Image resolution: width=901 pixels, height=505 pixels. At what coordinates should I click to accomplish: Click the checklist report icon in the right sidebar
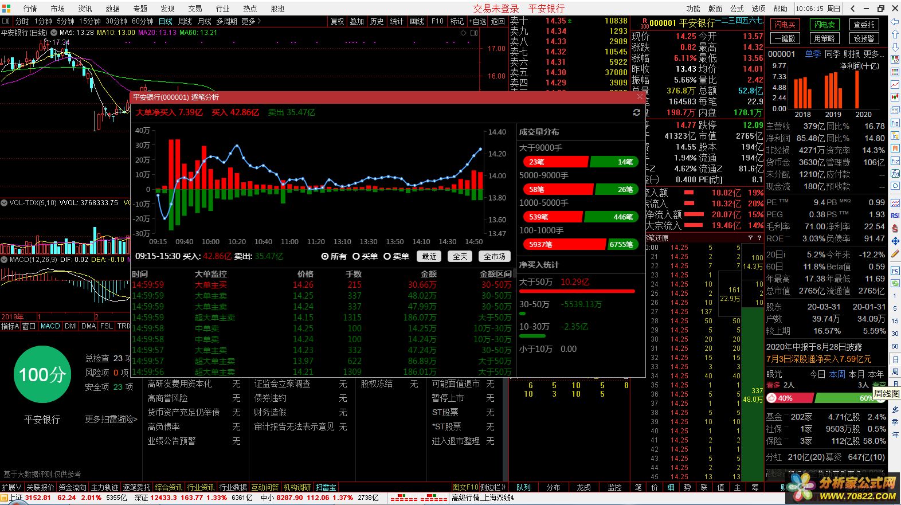tap(895, 59)
